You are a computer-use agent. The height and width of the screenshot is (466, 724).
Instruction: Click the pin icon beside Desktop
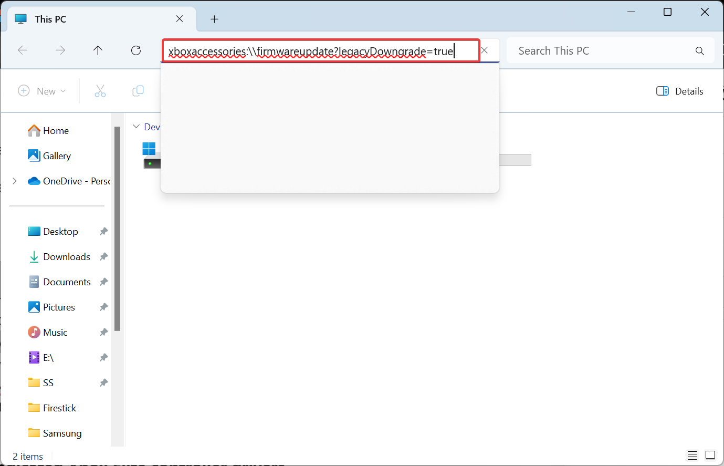103,232
